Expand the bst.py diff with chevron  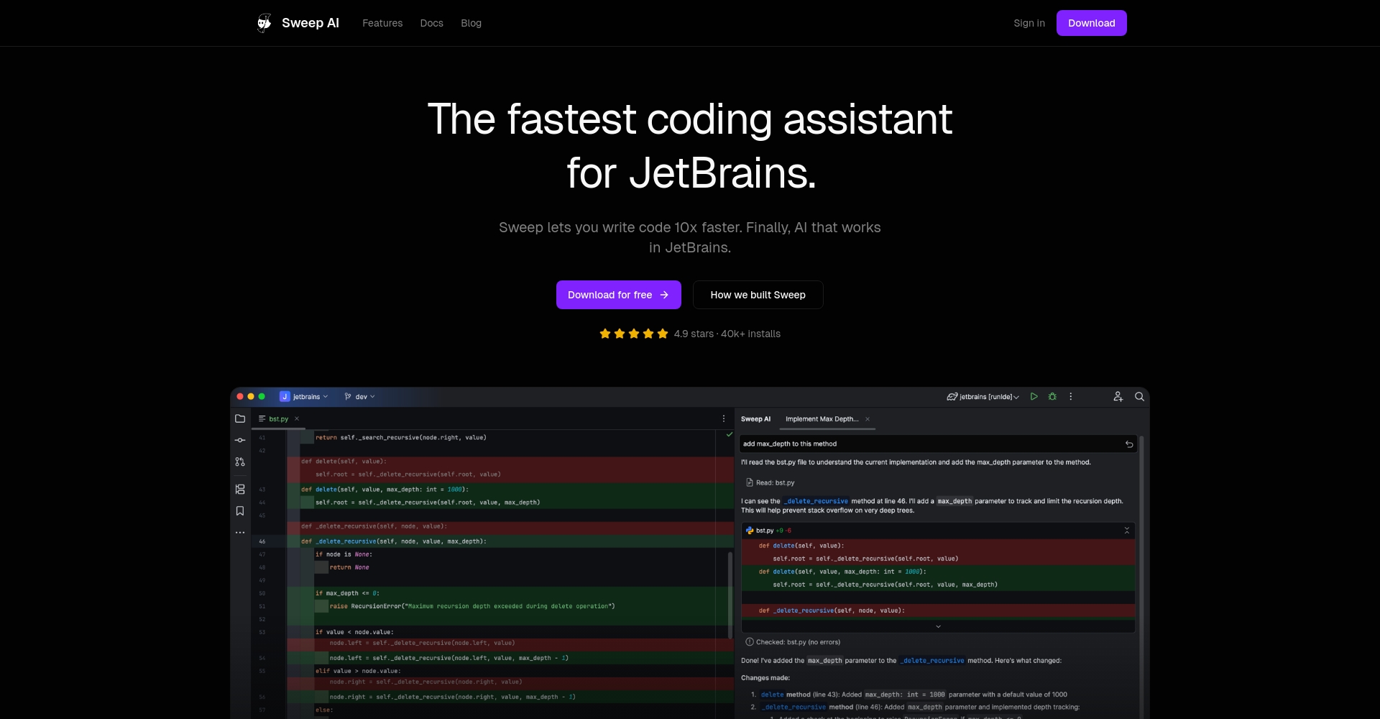tap(938, 627)
